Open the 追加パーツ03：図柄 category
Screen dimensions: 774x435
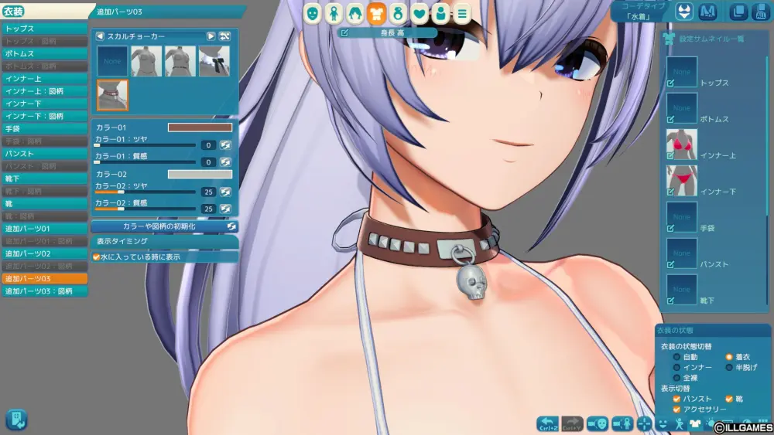click(x=44, y=291)
